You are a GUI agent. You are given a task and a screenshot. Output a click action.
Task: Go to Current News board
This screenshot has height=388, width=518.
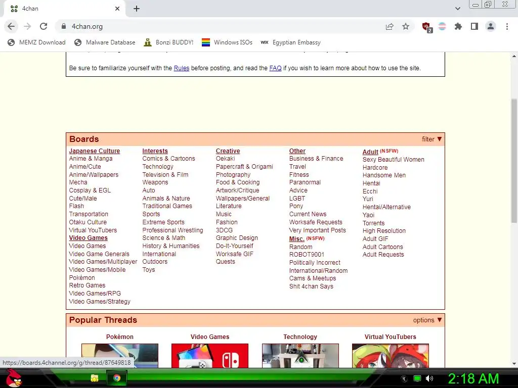point(308,214)
